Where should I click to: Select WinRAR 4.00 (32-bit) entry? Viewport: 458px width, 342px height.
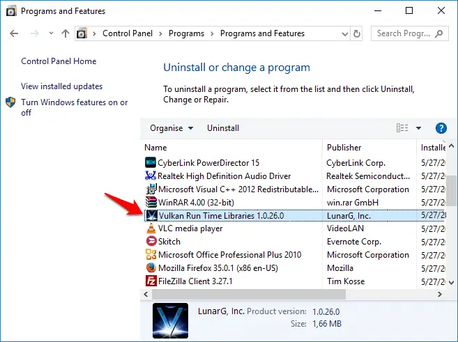(196, 202)
